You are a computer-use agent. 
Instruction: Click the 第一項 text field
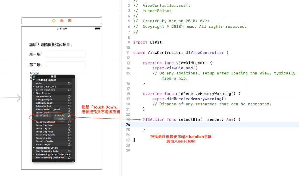(x=66, y=54)
